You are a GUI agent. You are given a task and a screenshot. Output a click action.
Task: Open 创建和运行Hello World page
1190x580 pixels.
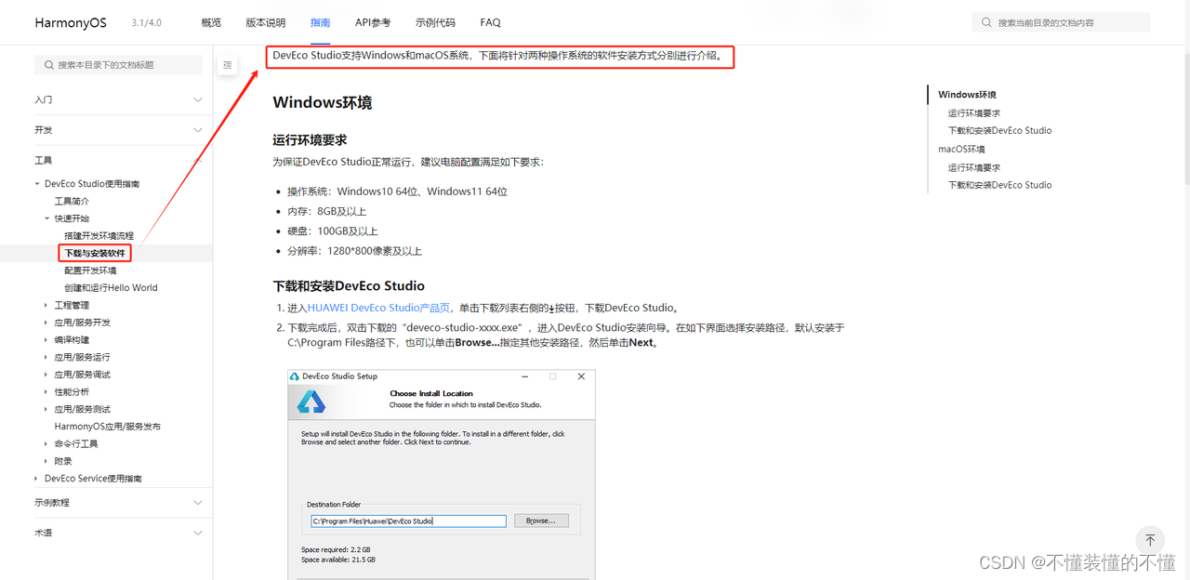[x=111, y=288]
